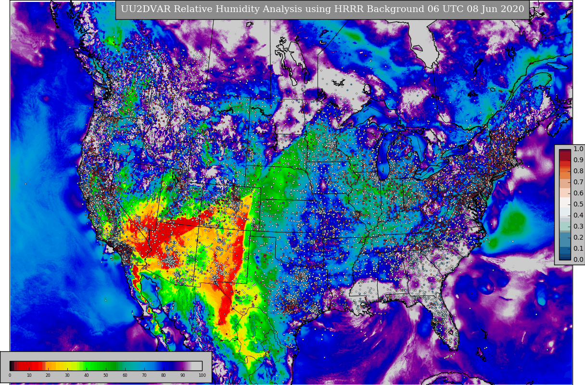Image resolution: width=585 pixels, height=385 pixels.
Task: Click the 10 tick on humidity colorbar
Action: coord(29,375)
